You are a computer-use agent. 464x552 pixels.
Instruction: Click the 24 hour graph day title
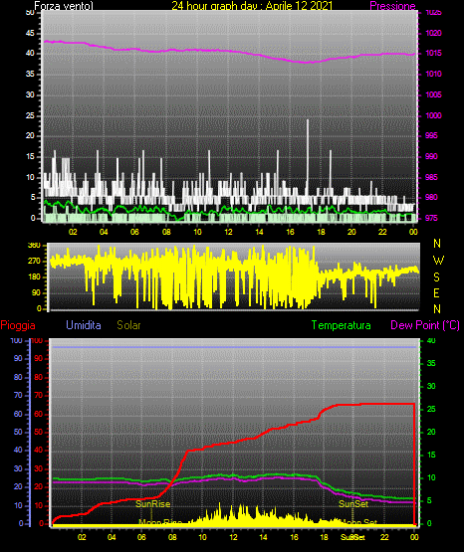click(x=252, y=6)
